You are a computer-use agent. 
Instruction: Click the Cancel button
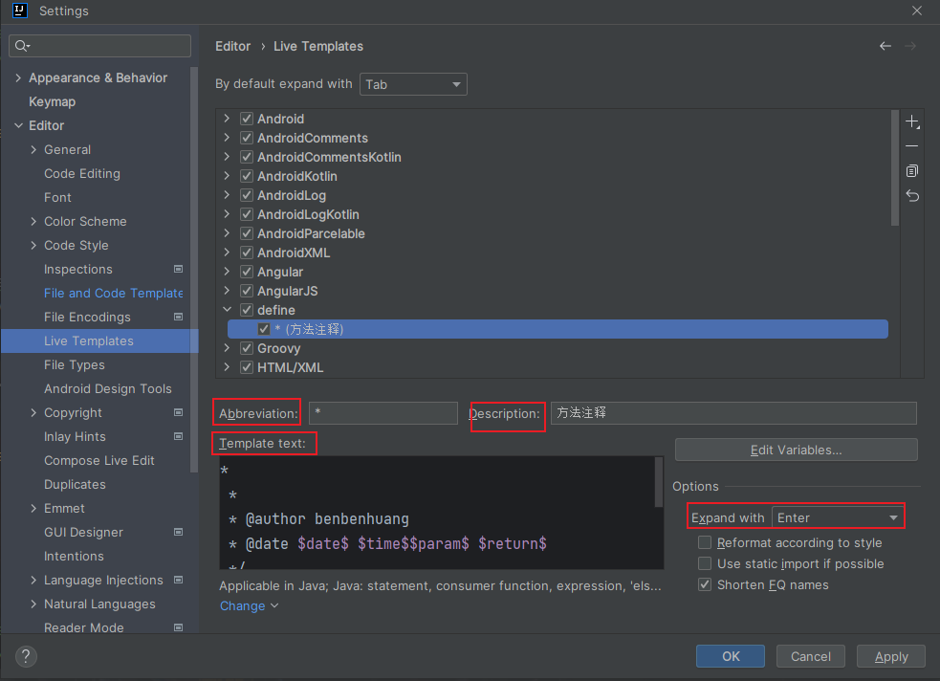[x=811, y=656]
